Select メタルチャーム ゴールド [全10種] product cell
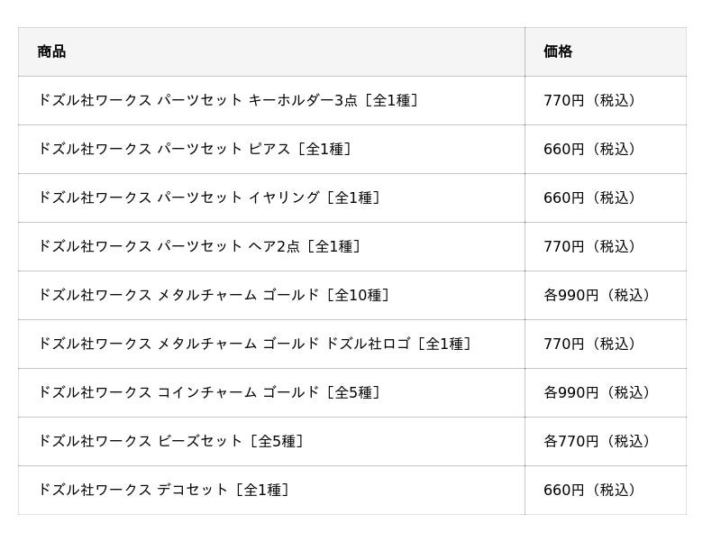The height and width of the screenshot is (542, 721). point(213,295)
